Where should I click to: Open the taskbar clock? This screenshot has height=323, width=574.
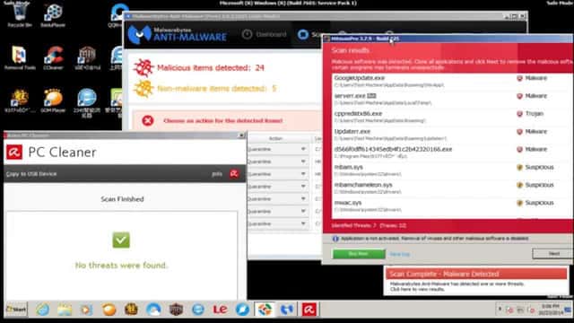point(550,310)
